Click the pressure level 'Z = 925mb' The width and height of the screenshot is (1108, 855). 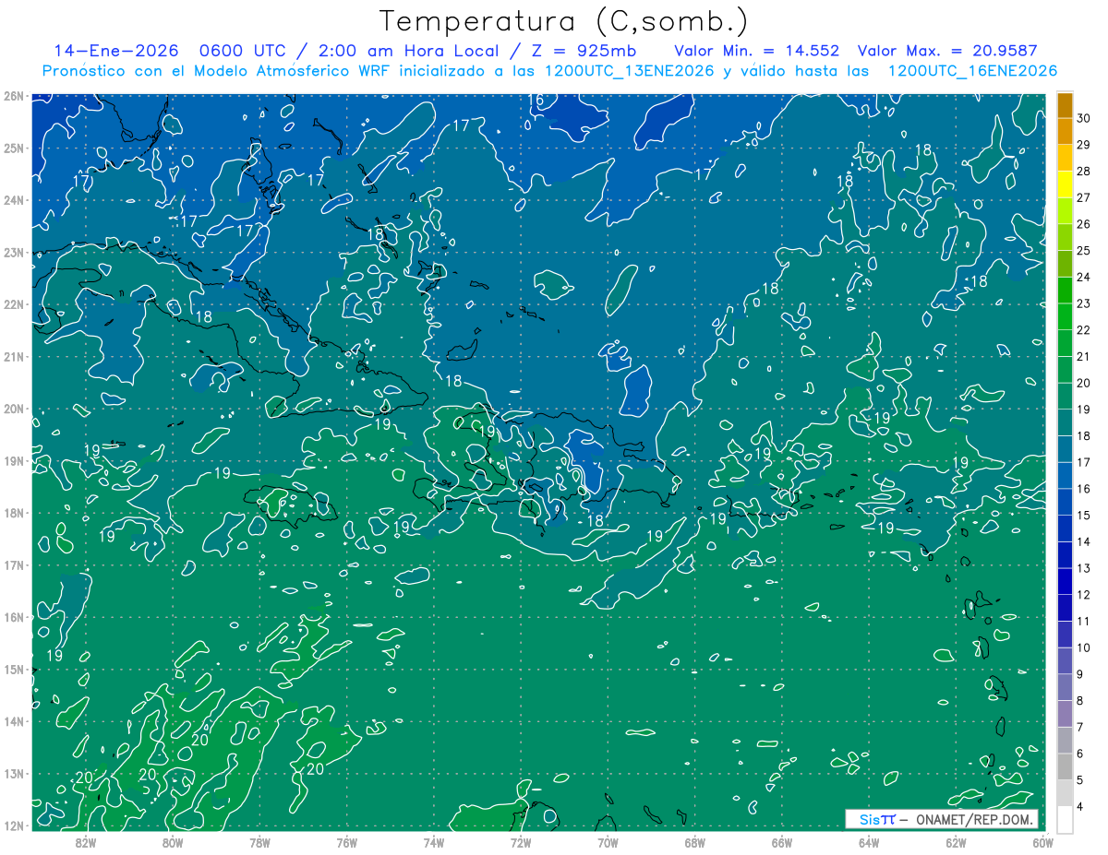(583, 51)
